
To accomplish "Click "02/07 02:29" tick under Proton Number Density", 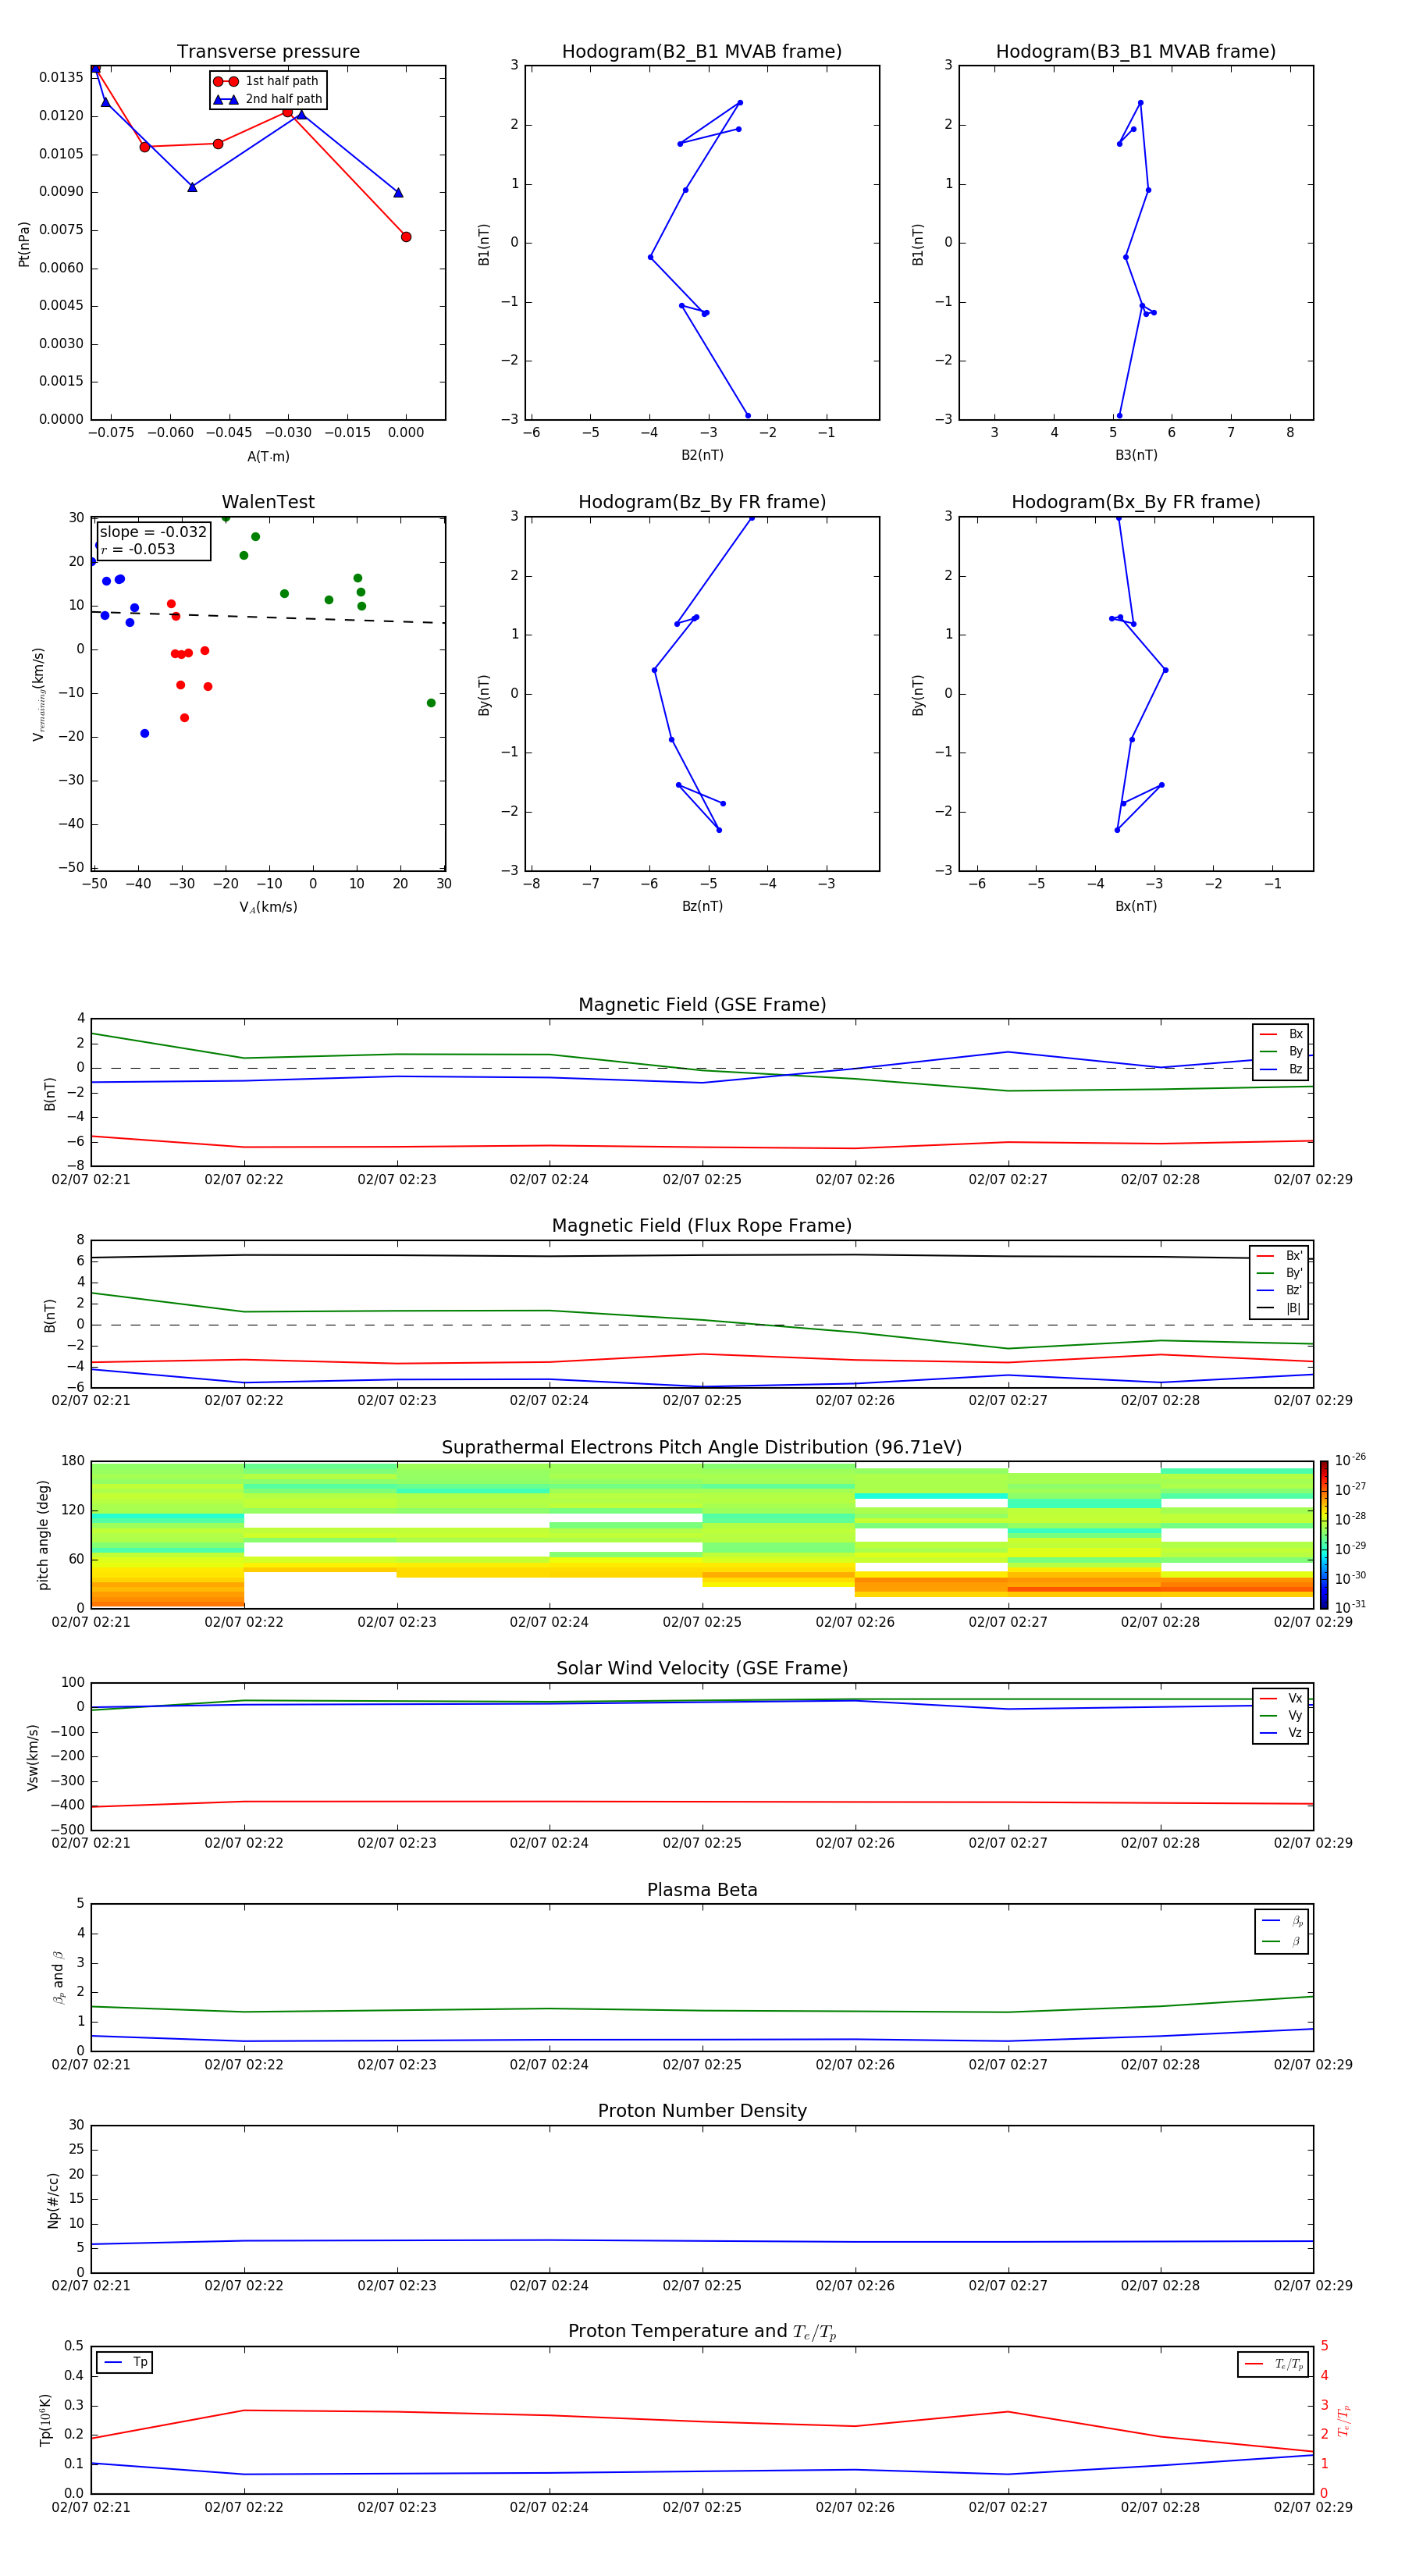I will 1313,2286.
